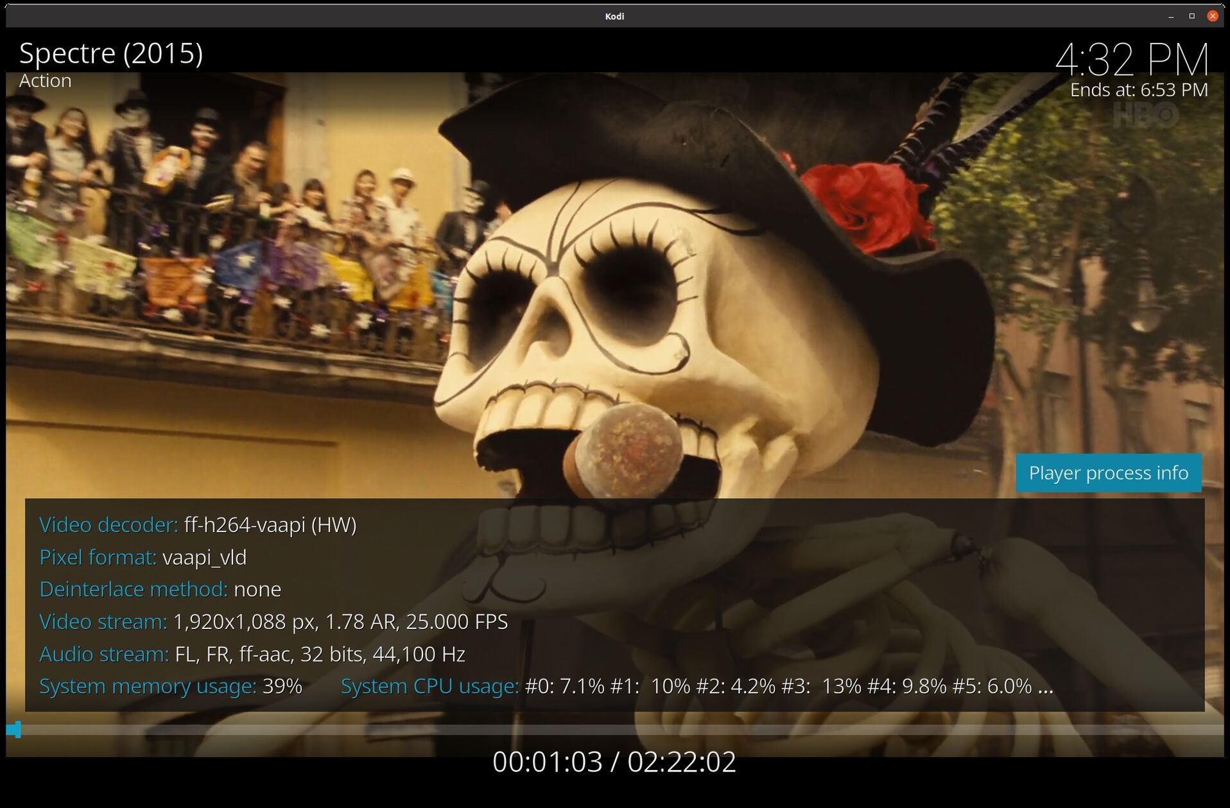Image resolution: width=1230 pixels, height=808 pixels.
Task: Click the Kodi window title bar text
Action: pos(614,17)
